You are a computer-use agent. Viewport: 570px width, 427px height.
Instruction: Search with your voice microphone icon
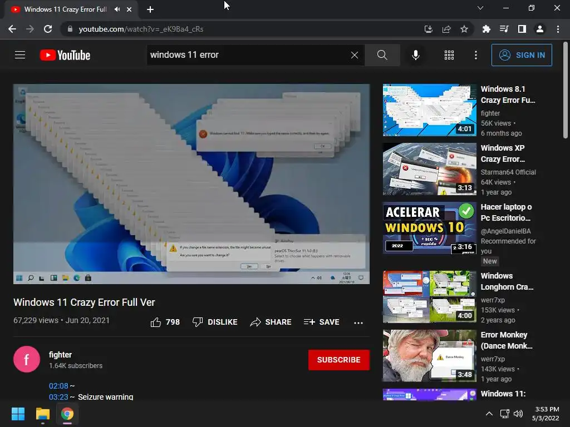click(x=416, y=55)
